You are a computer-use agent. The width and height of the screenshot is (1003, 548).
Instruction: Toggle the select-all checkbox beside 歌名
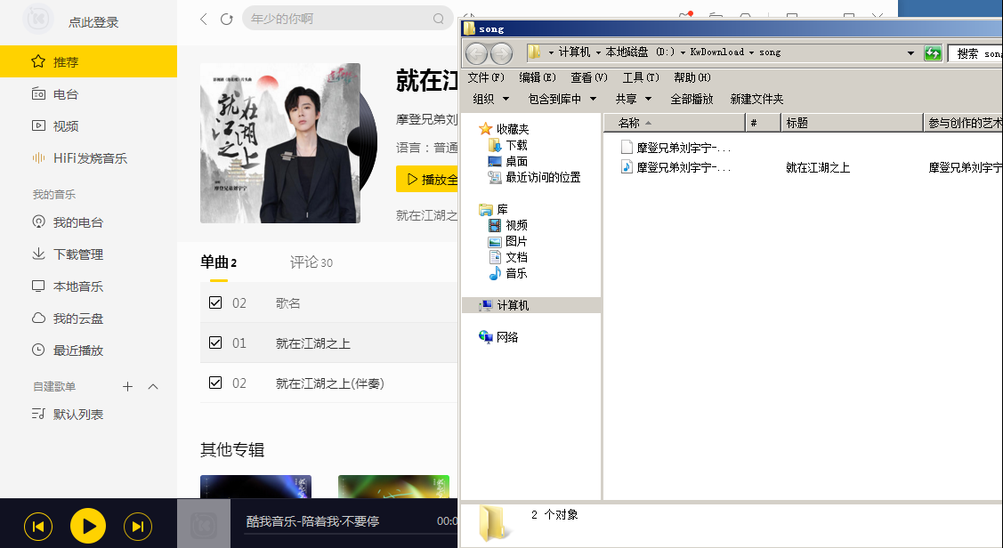coord(215,302)
